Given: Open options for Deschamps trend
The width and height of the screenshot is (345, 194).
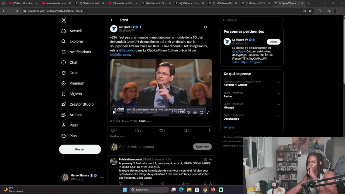Looking at the screenshot, I should tap(279, 116).
